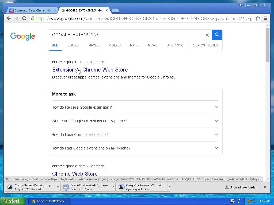
Task: Click 'chrome.google.com › webstore' above Extensions result
Action: pos(78,62)
